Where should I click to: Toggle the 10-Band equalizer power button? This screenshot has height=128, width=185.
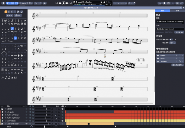point(179,61)
